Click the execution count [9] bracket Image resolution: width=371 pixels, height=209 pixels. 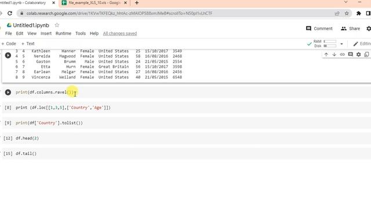pos(8,122)
